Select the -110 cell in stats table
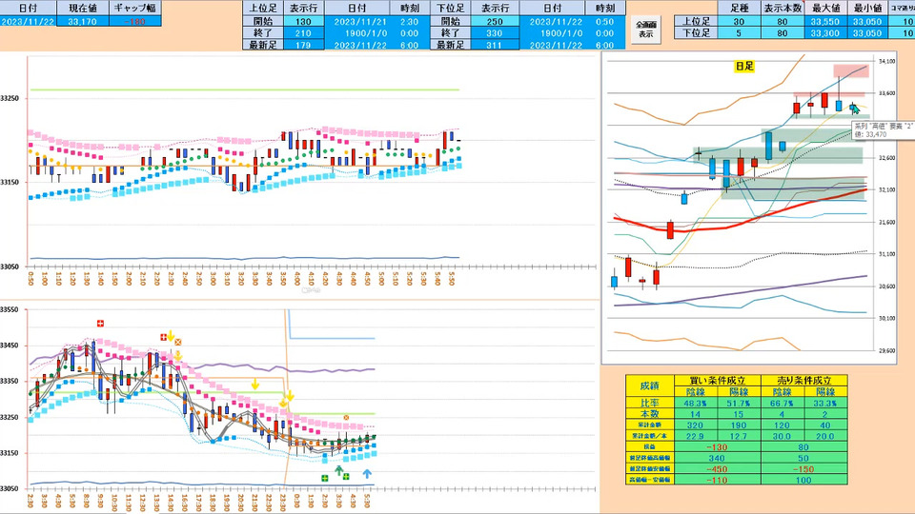Screen dimensions: 915x514 click(717, 480)
